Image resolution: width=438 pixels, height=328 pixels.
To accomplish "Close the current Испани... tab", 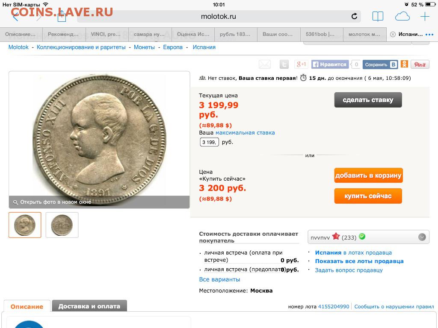I will 393,34.
